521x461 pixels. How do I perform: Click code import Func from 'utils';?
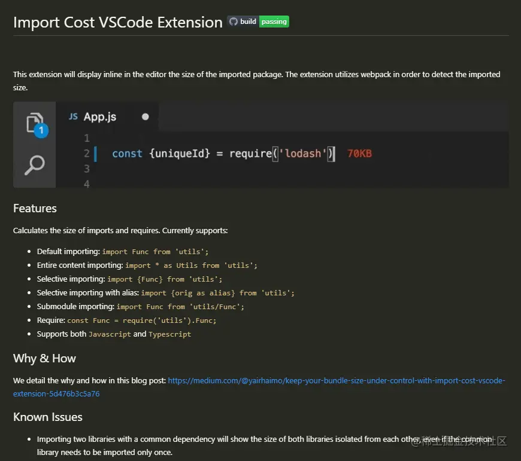155,252
